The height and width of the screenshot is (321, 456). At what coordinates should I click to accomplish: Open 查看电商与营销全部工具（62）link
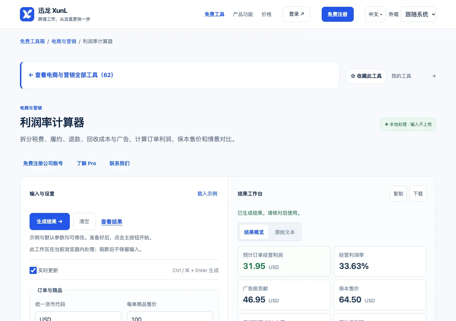click(x=71, y=75)
